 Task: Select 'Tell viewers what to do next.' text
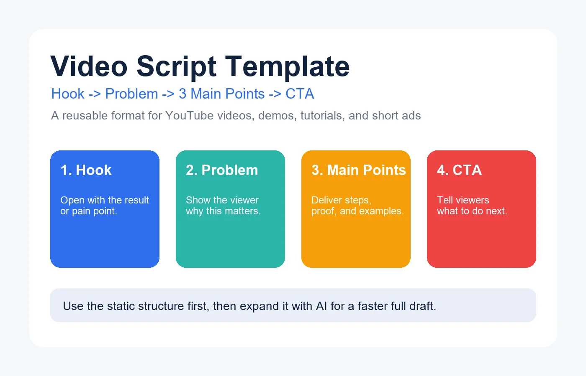pyautogui.click(x=472, y=206)
